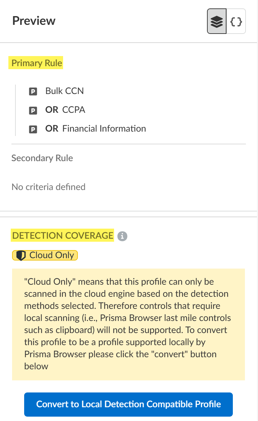
Task: Click the Secondary Rule heading
Action: 42,158
